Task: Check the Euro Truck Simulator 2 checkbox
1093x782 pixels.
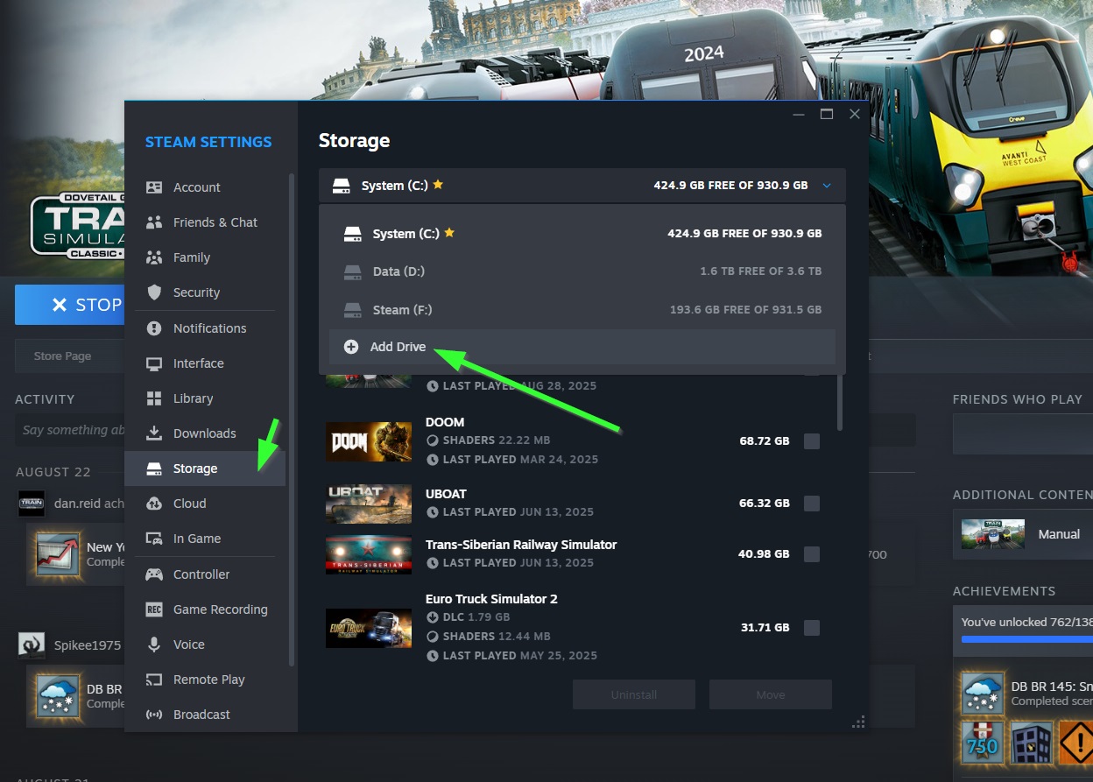Action: (x=812, y=627)
